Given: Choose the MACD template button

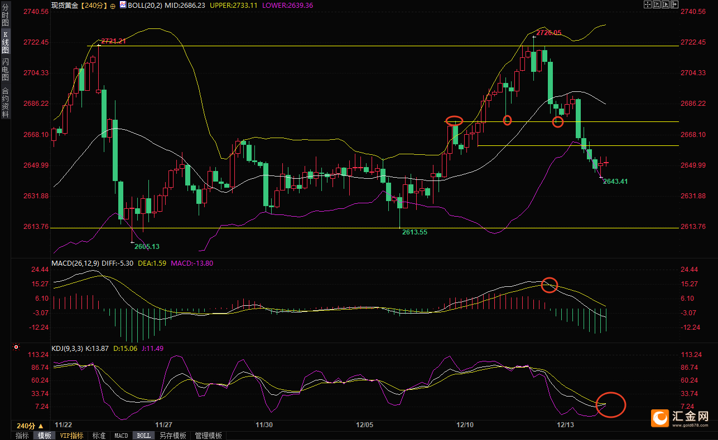Looking at the screenshot, I should (x=121, y=436).
